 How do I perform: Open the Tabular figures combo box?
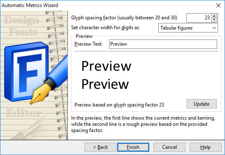click(x=188, y=28)
